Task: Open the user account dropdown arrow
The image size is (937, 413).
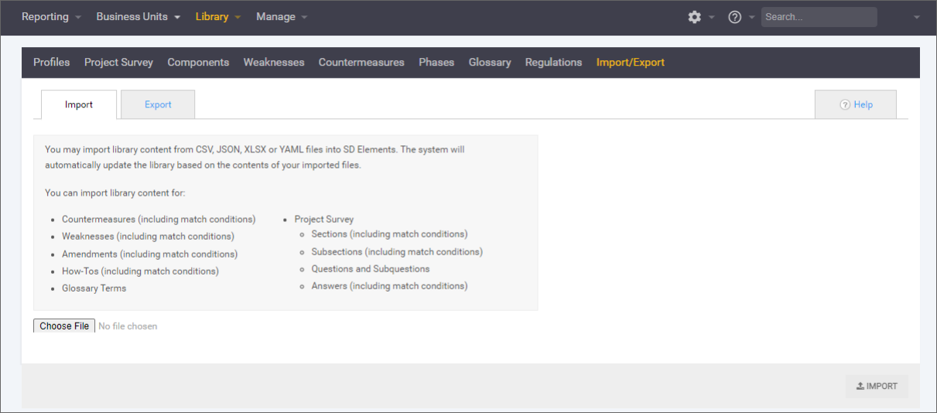Action: (x=917, y=17)
